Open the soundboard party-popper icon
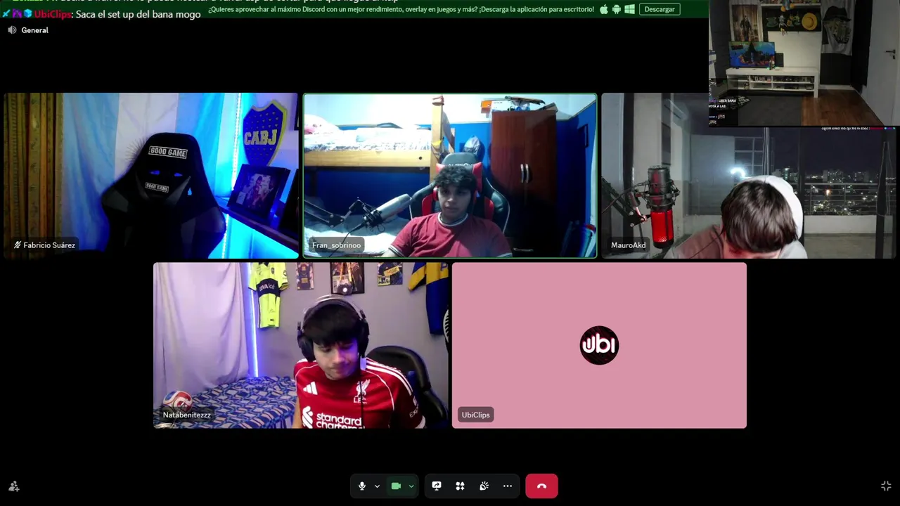 pyautogui.click(x=484, y=486)
